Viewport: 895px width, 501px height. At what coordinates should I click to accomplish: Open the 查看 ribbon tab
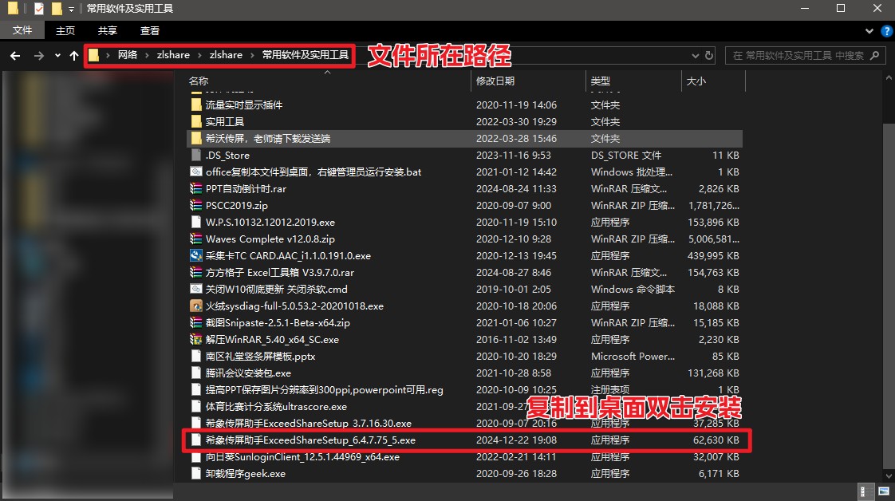click(x=149, y=31)
